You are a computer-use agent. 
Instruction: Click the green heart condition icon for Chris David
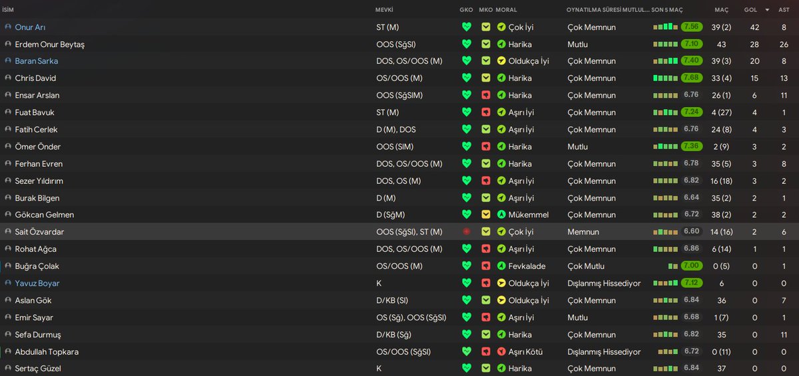pos(466,78)
